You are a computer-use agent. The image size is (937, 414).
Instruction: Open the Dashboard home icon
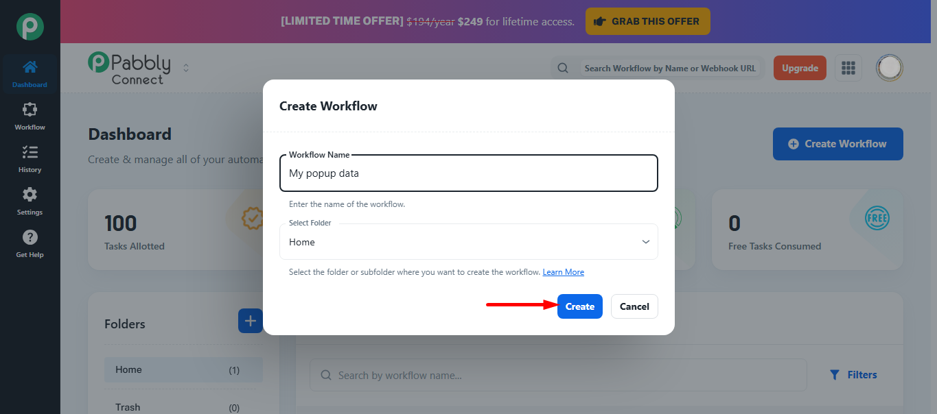point(30,68)
